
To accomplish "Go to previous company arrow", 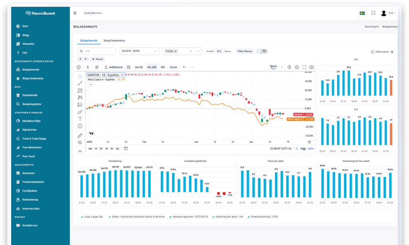I will [x=80, y=59].
